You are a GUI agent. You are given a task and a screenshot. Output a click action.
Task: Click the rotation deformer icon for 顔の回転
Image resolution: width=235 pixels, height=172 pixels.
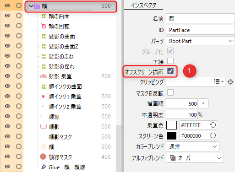tap(44, 26)
